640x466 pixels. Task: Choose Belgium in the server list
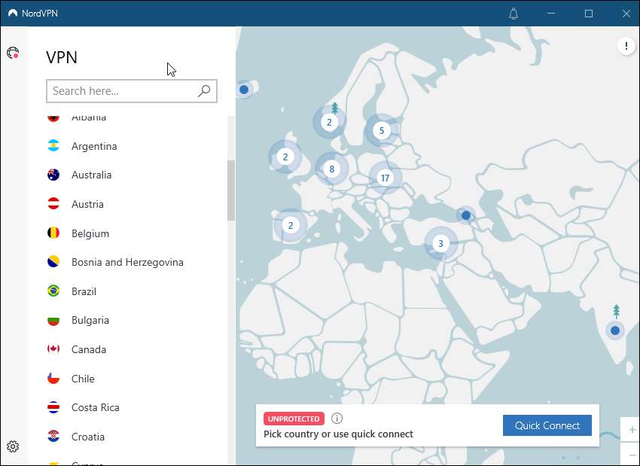click(90, 233)
